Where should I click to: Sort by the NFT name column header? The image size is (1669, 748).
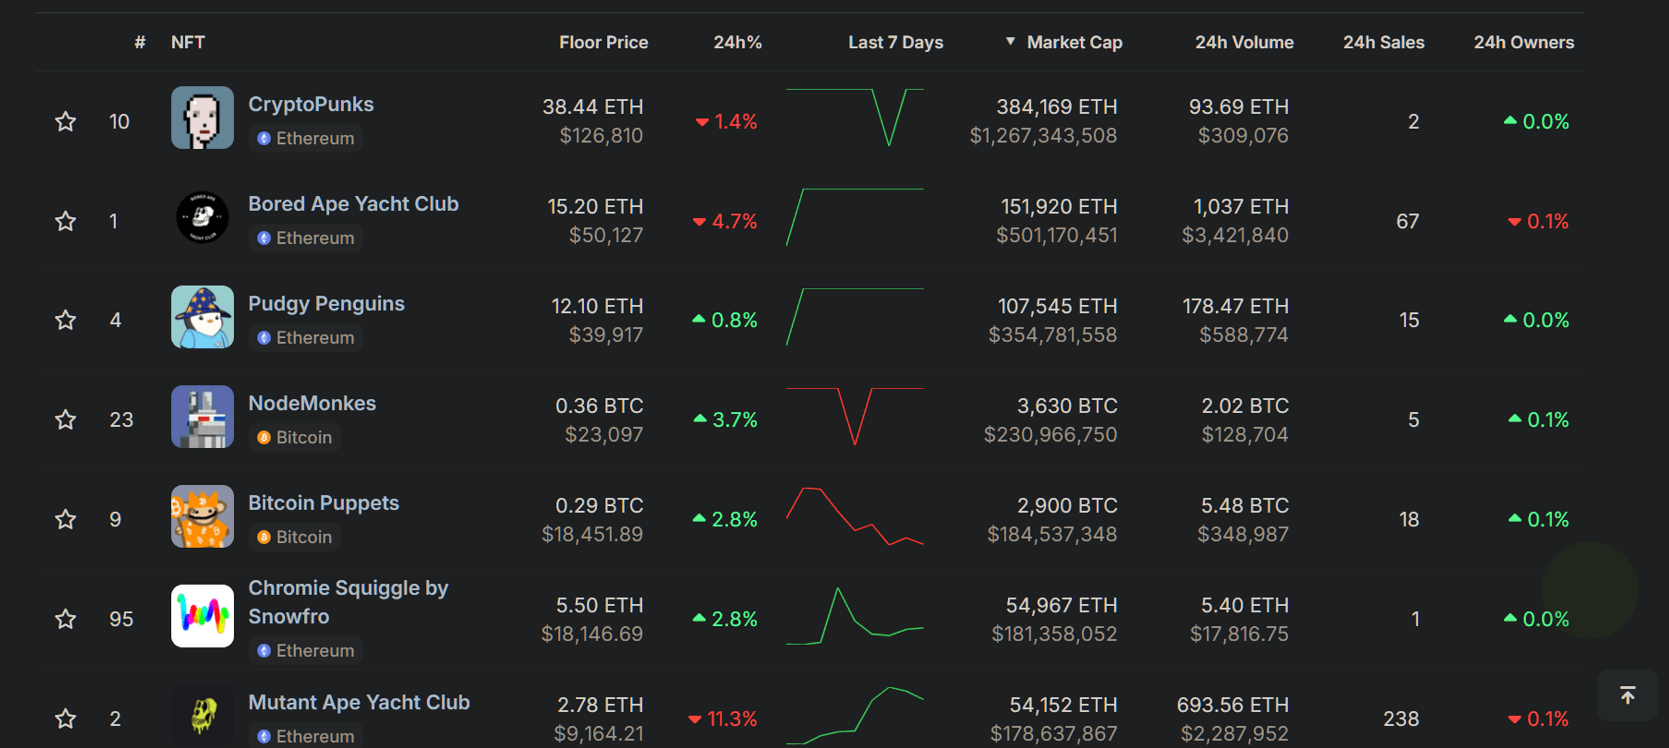[188, 42]
